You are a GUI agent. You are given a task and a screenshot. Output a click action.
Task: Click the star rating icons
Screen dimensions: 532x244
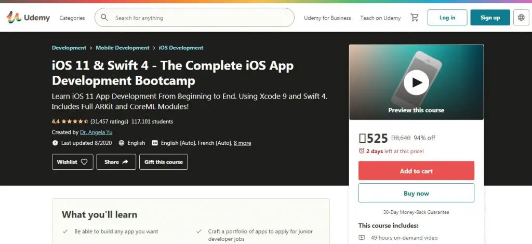click(75, 121)
